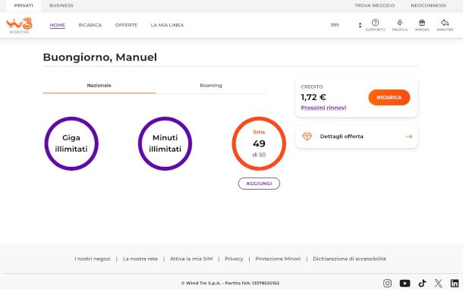The height and width of the screenshot is (289, 463).
Task: Select the phone number 389
Action: tap(335, 25)
